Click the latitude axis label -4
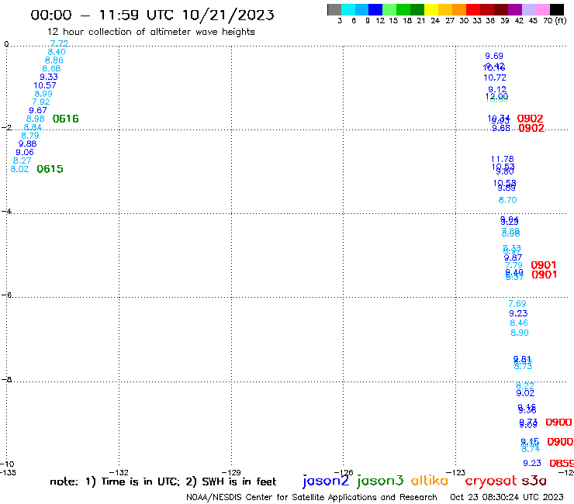 (6, 211)
